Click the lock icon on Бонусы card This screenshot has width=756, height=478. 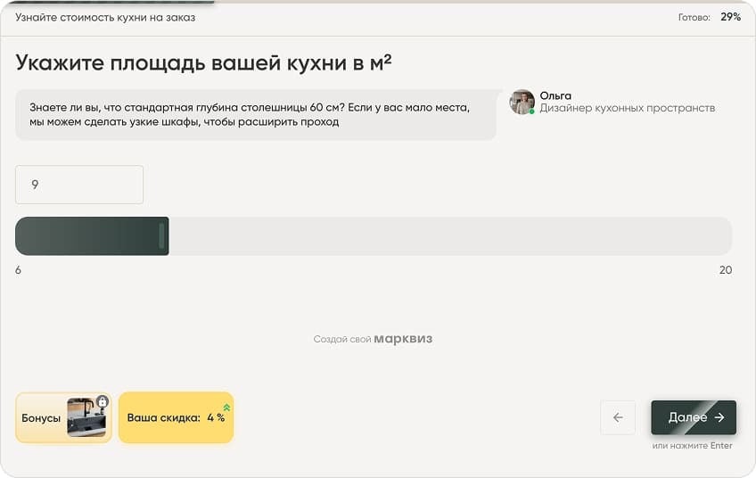pyautogui.click(x=103, y=401)
